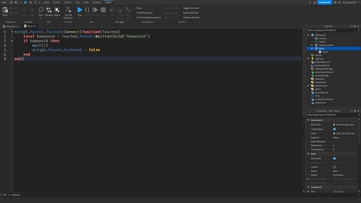This screenshot has width=361, height=203.
Task: Click the Paste clipboard icon
Action: coord(5,10)
